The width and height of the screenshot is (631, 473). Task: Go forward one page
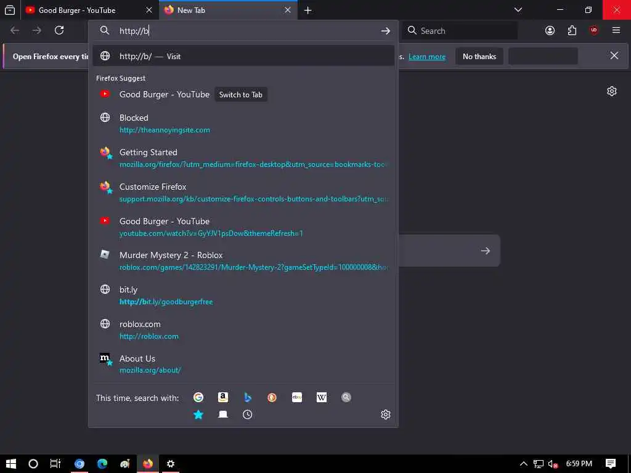pos(37,31)
